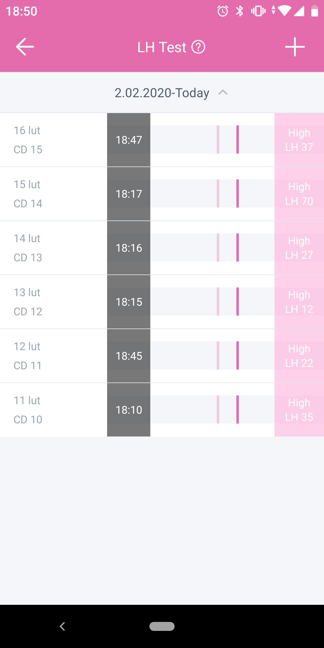Collapse the 2.02.2020-Today date range
Image resolution: width=324 pixels, height=648 pixels.
tap(223, 93)
